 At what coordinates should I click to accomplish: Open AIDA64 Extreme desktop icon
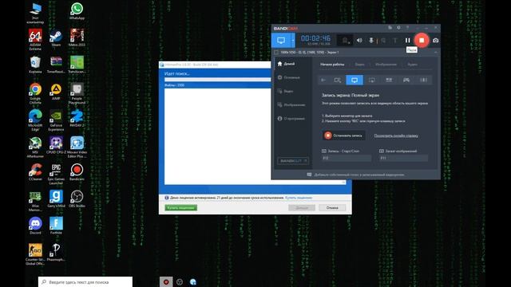[x=35, y=39]
